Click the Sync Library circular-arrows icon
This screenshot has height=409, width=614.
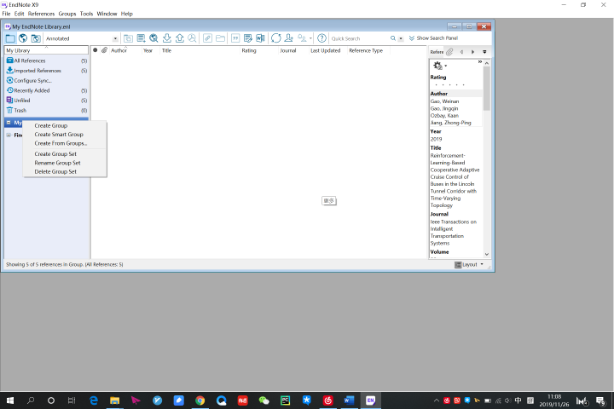[x=276, y=38]
